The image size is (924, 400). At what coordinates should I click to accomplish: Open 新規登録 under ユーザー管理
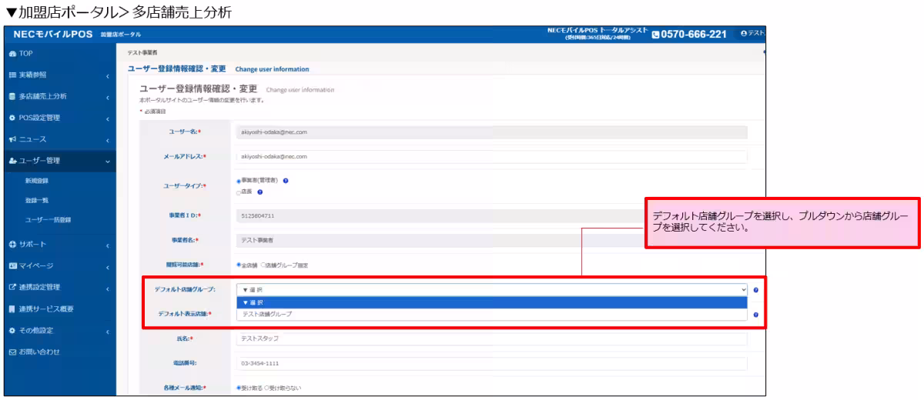click(36, 181)
